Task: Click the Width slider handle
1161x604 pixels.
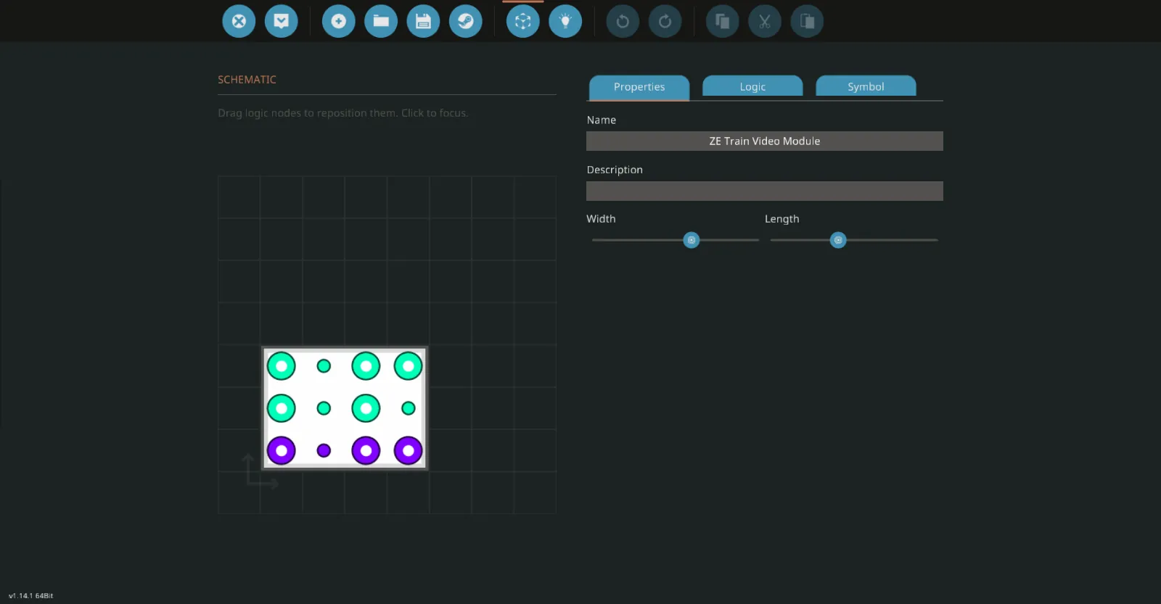Action: tap(692, 240)
